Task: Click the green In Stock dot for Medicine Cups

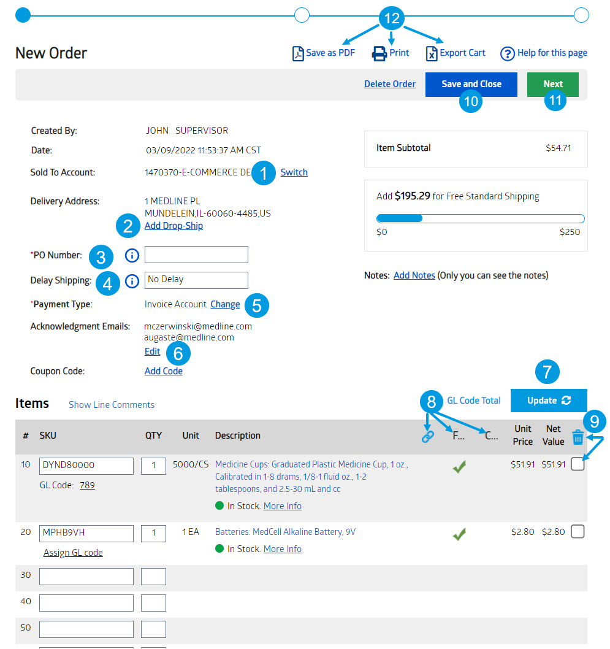Action: tap(219, 505)
